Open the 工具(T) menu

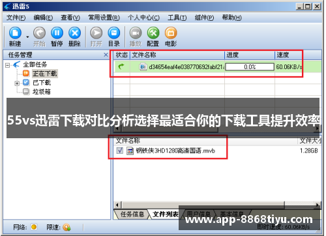point(177,18)
